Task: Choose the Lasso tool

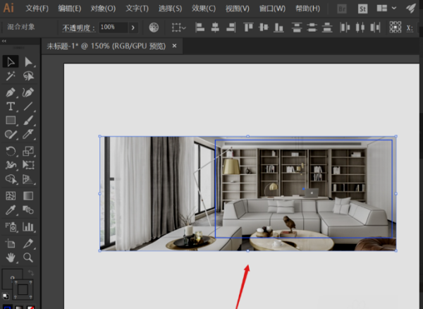Action: pos(28,76)
